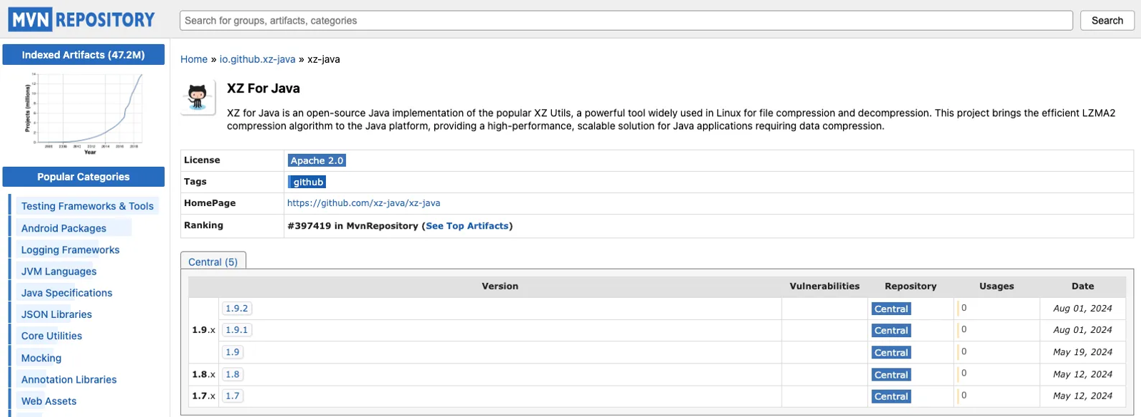The height and width of the screenshot is (417, 1141).
Task: Open Testing Frameworks & Tools category
Action: [x=87, y=206]
